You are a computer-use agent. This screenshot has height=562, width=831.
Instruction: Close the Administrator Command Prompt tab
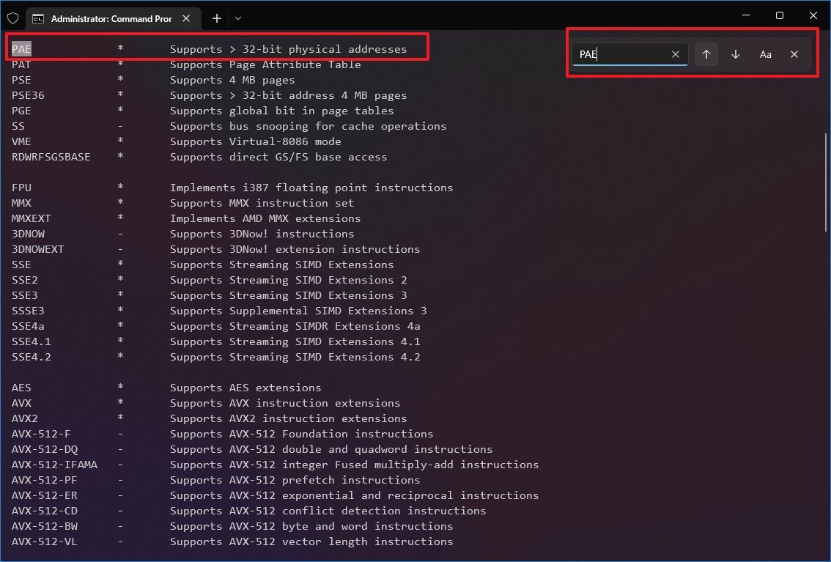[x=186, y=18]
